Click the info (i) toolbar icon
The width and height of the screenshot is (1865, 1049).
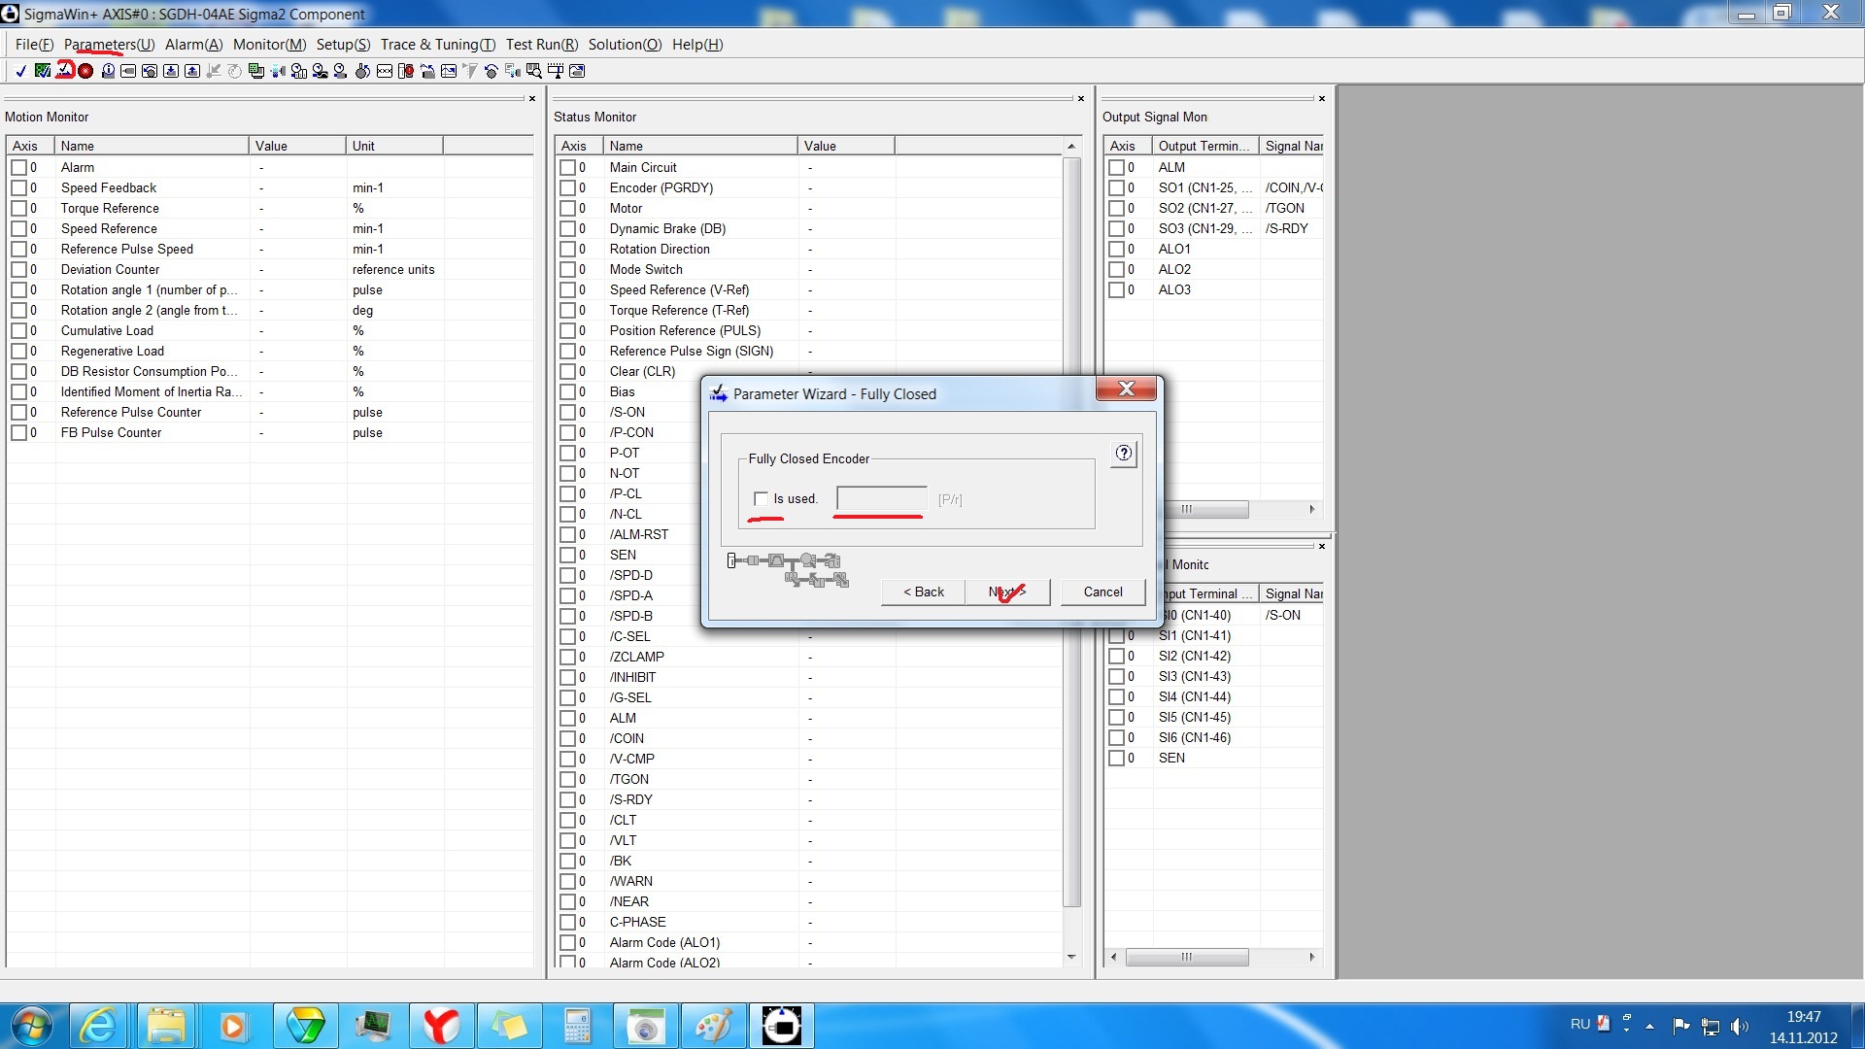point(108,71)
